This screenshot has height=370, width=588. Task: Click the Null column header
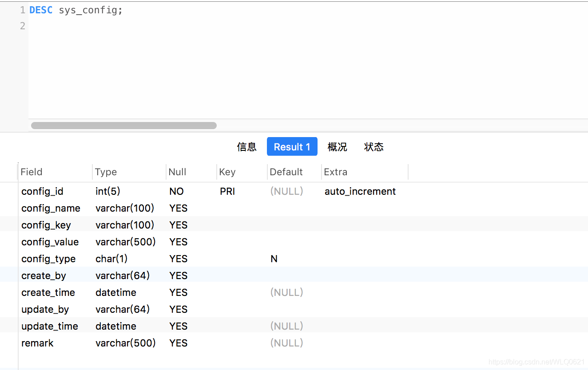click(x=177, y=172)
